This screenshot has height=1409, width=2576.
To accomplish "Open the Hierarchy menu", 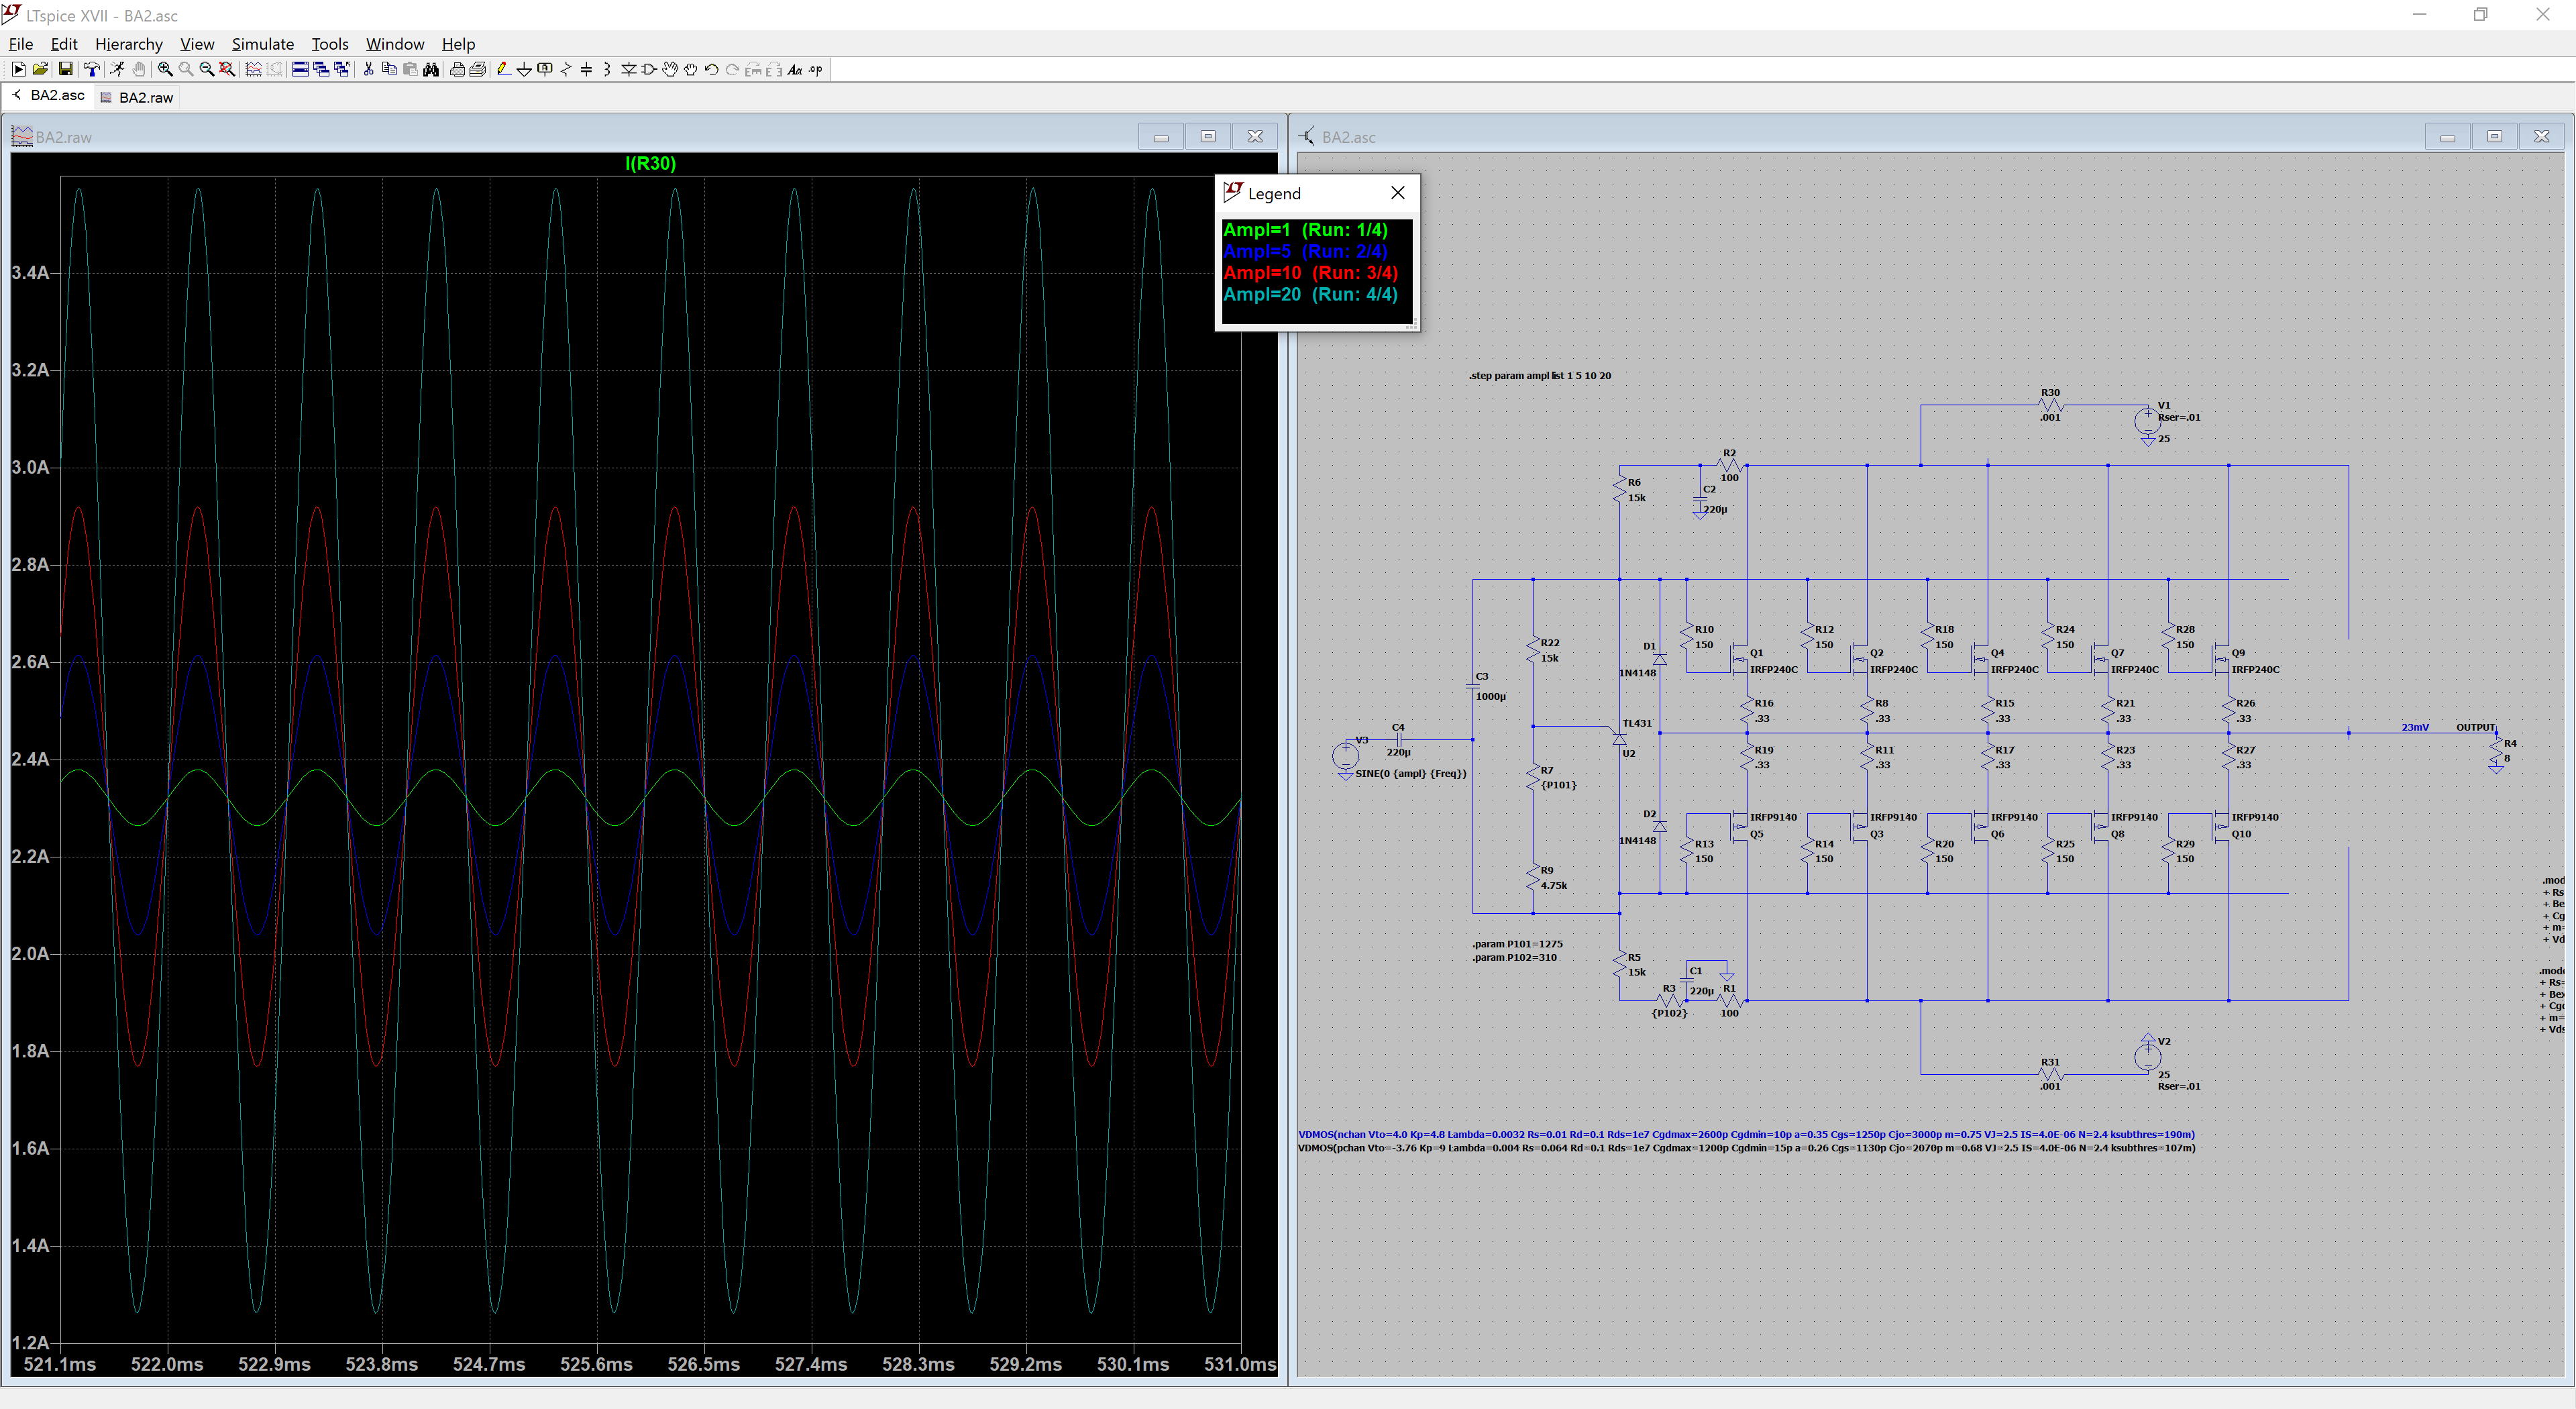I will point(129,44).
